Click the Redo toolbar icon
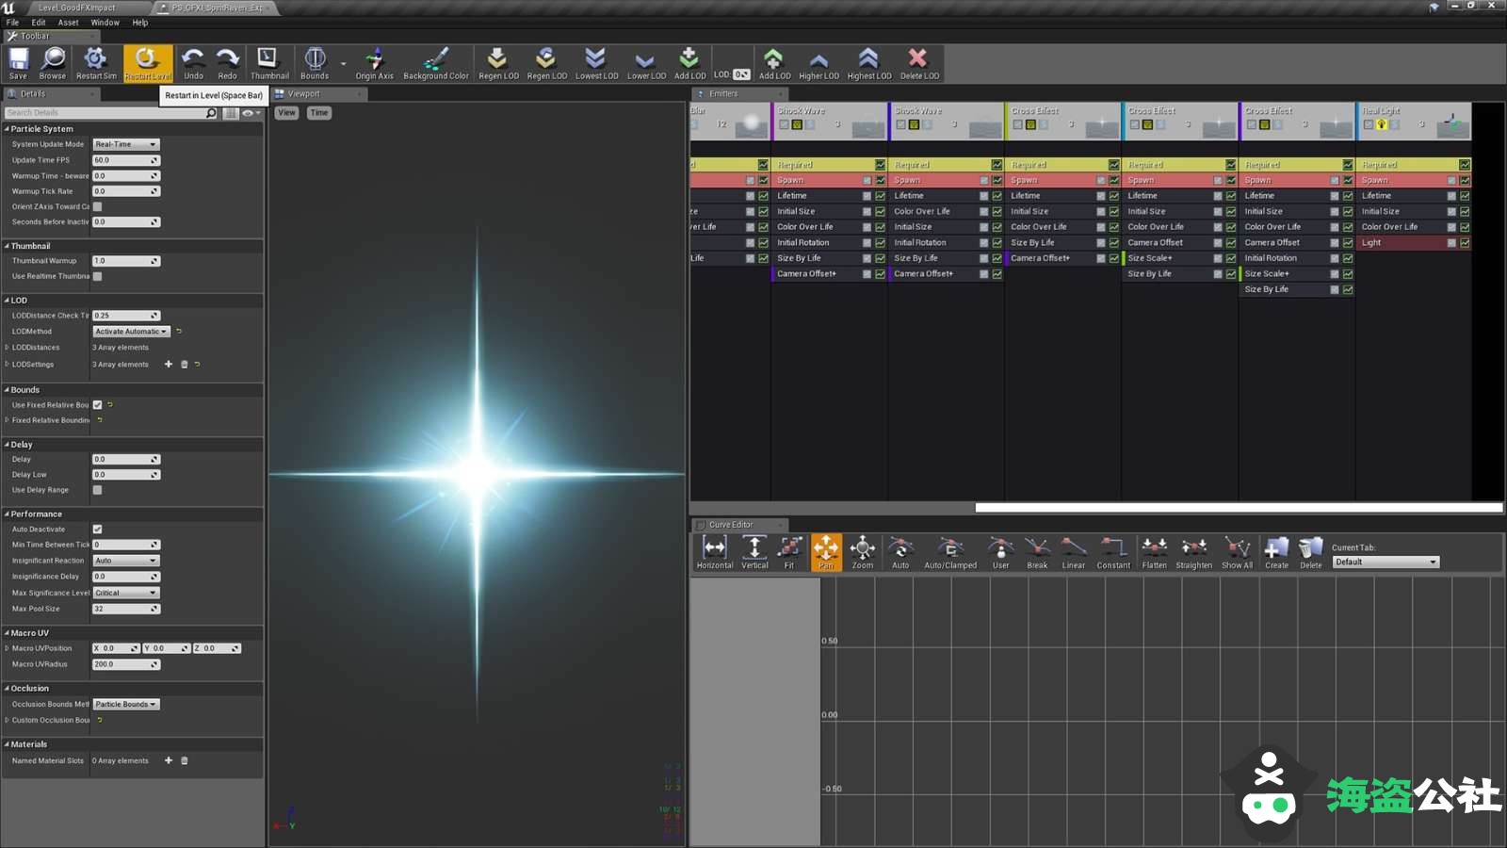Viewport: 1507px width, 848px height. (227, 63)
